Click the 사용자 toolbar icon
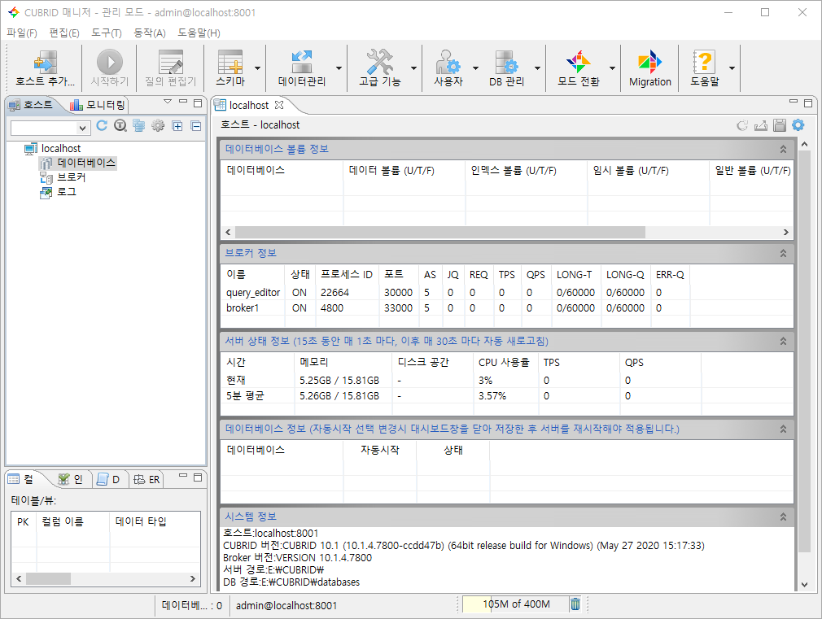Image resolution: width=822 pixels, height=619 pixels. [448, 63]
